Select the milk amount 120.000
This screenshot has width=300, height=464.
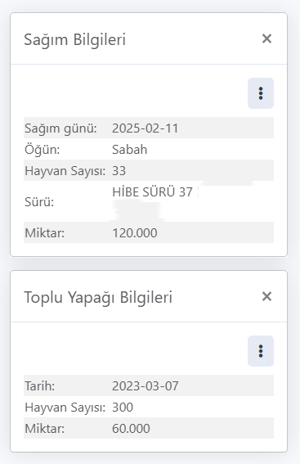point(135,233)
